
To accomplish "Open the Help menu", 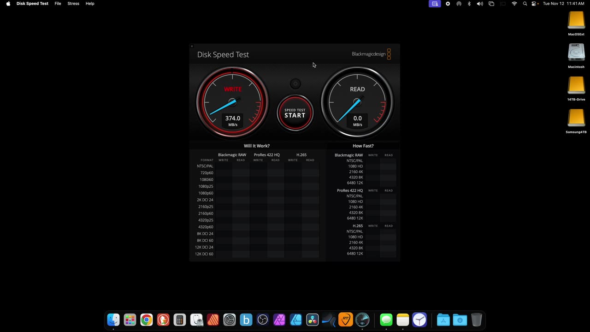I will (90, 3).
